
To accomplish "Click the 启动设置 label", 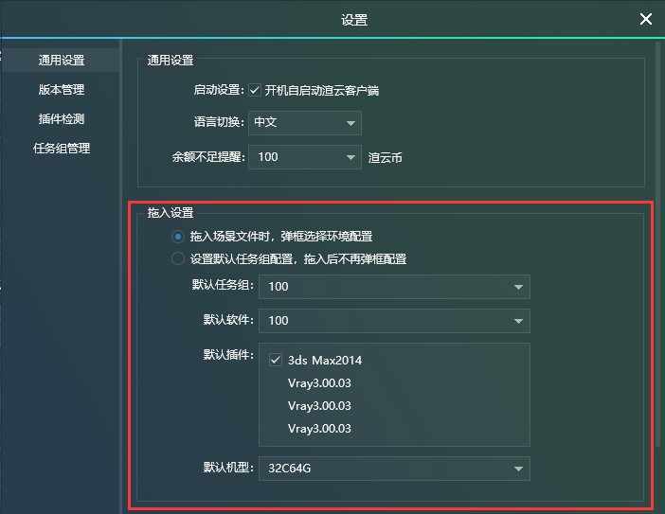I will point(219,90).
